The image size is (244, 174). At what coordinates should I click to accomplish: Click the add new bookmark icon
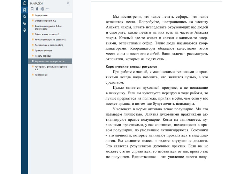tap(32, 9)
